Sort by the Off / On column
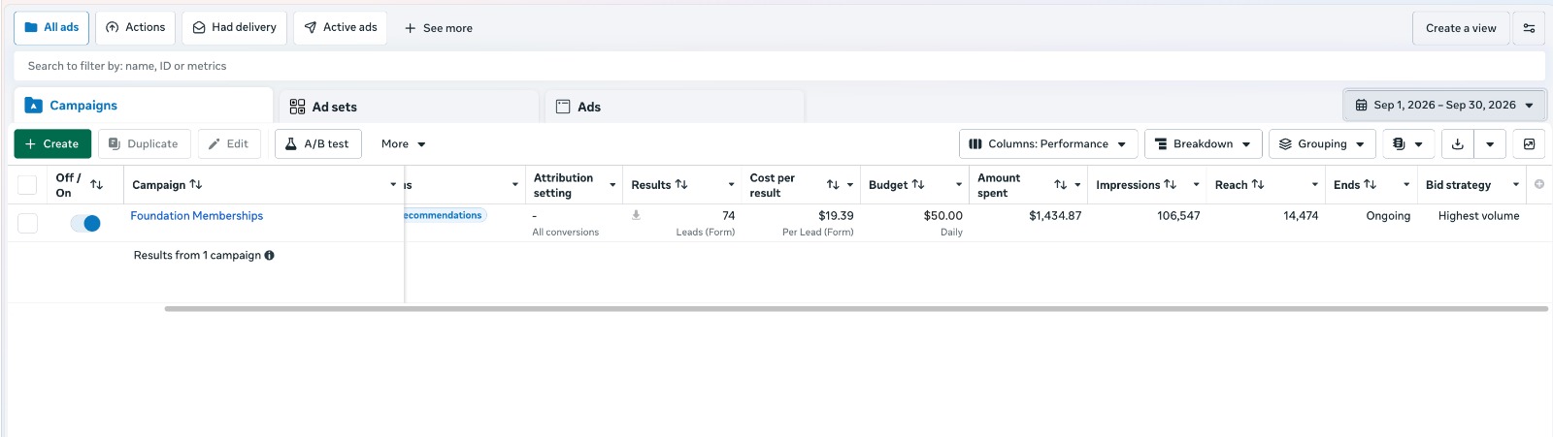1553x437 pixels. [96, 184]
